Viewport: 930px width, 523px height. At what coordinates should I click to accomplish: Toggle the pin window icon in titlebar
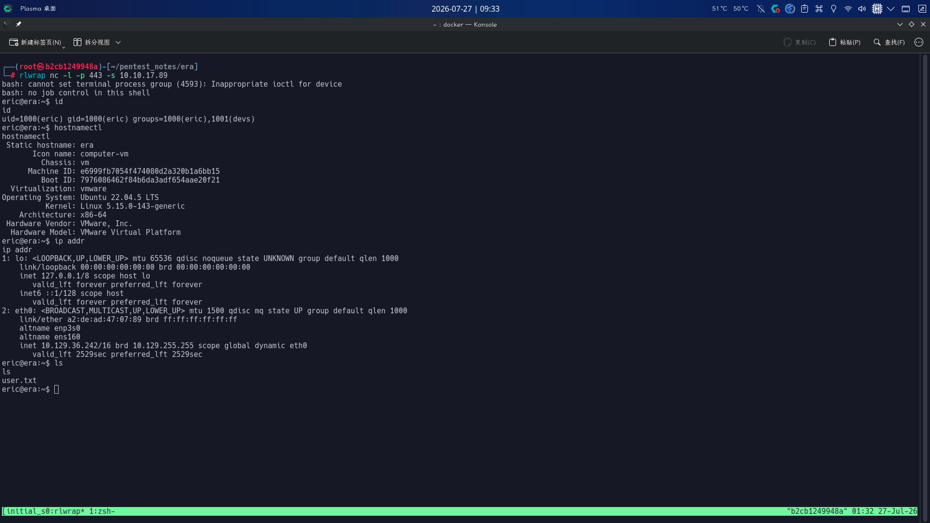tap(18, 24)
